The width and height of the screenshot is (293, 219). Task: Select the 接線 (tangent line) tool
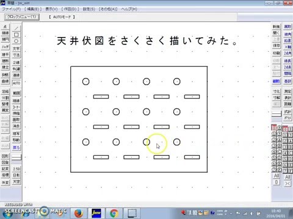coord(5,33)
